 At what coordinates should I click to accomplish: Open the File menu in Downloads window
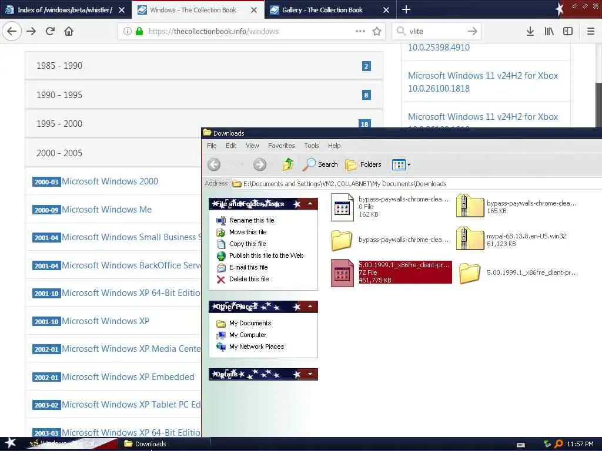[x=212, y=146]
